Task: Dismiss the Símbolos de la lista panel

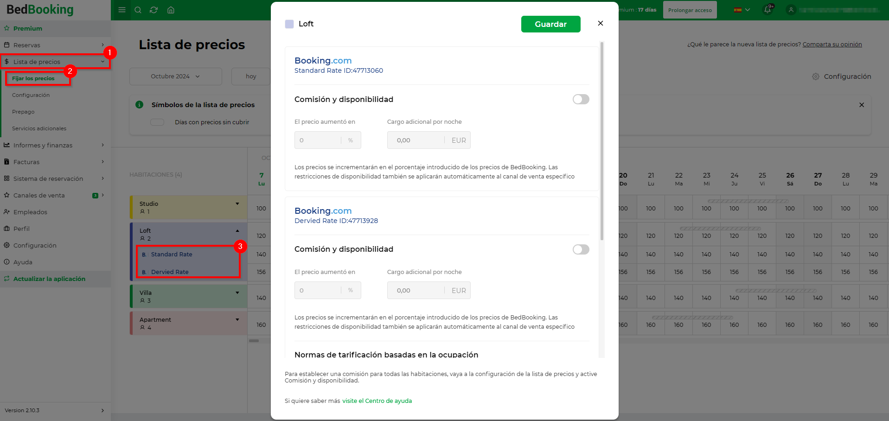Action: click(862, 105)
